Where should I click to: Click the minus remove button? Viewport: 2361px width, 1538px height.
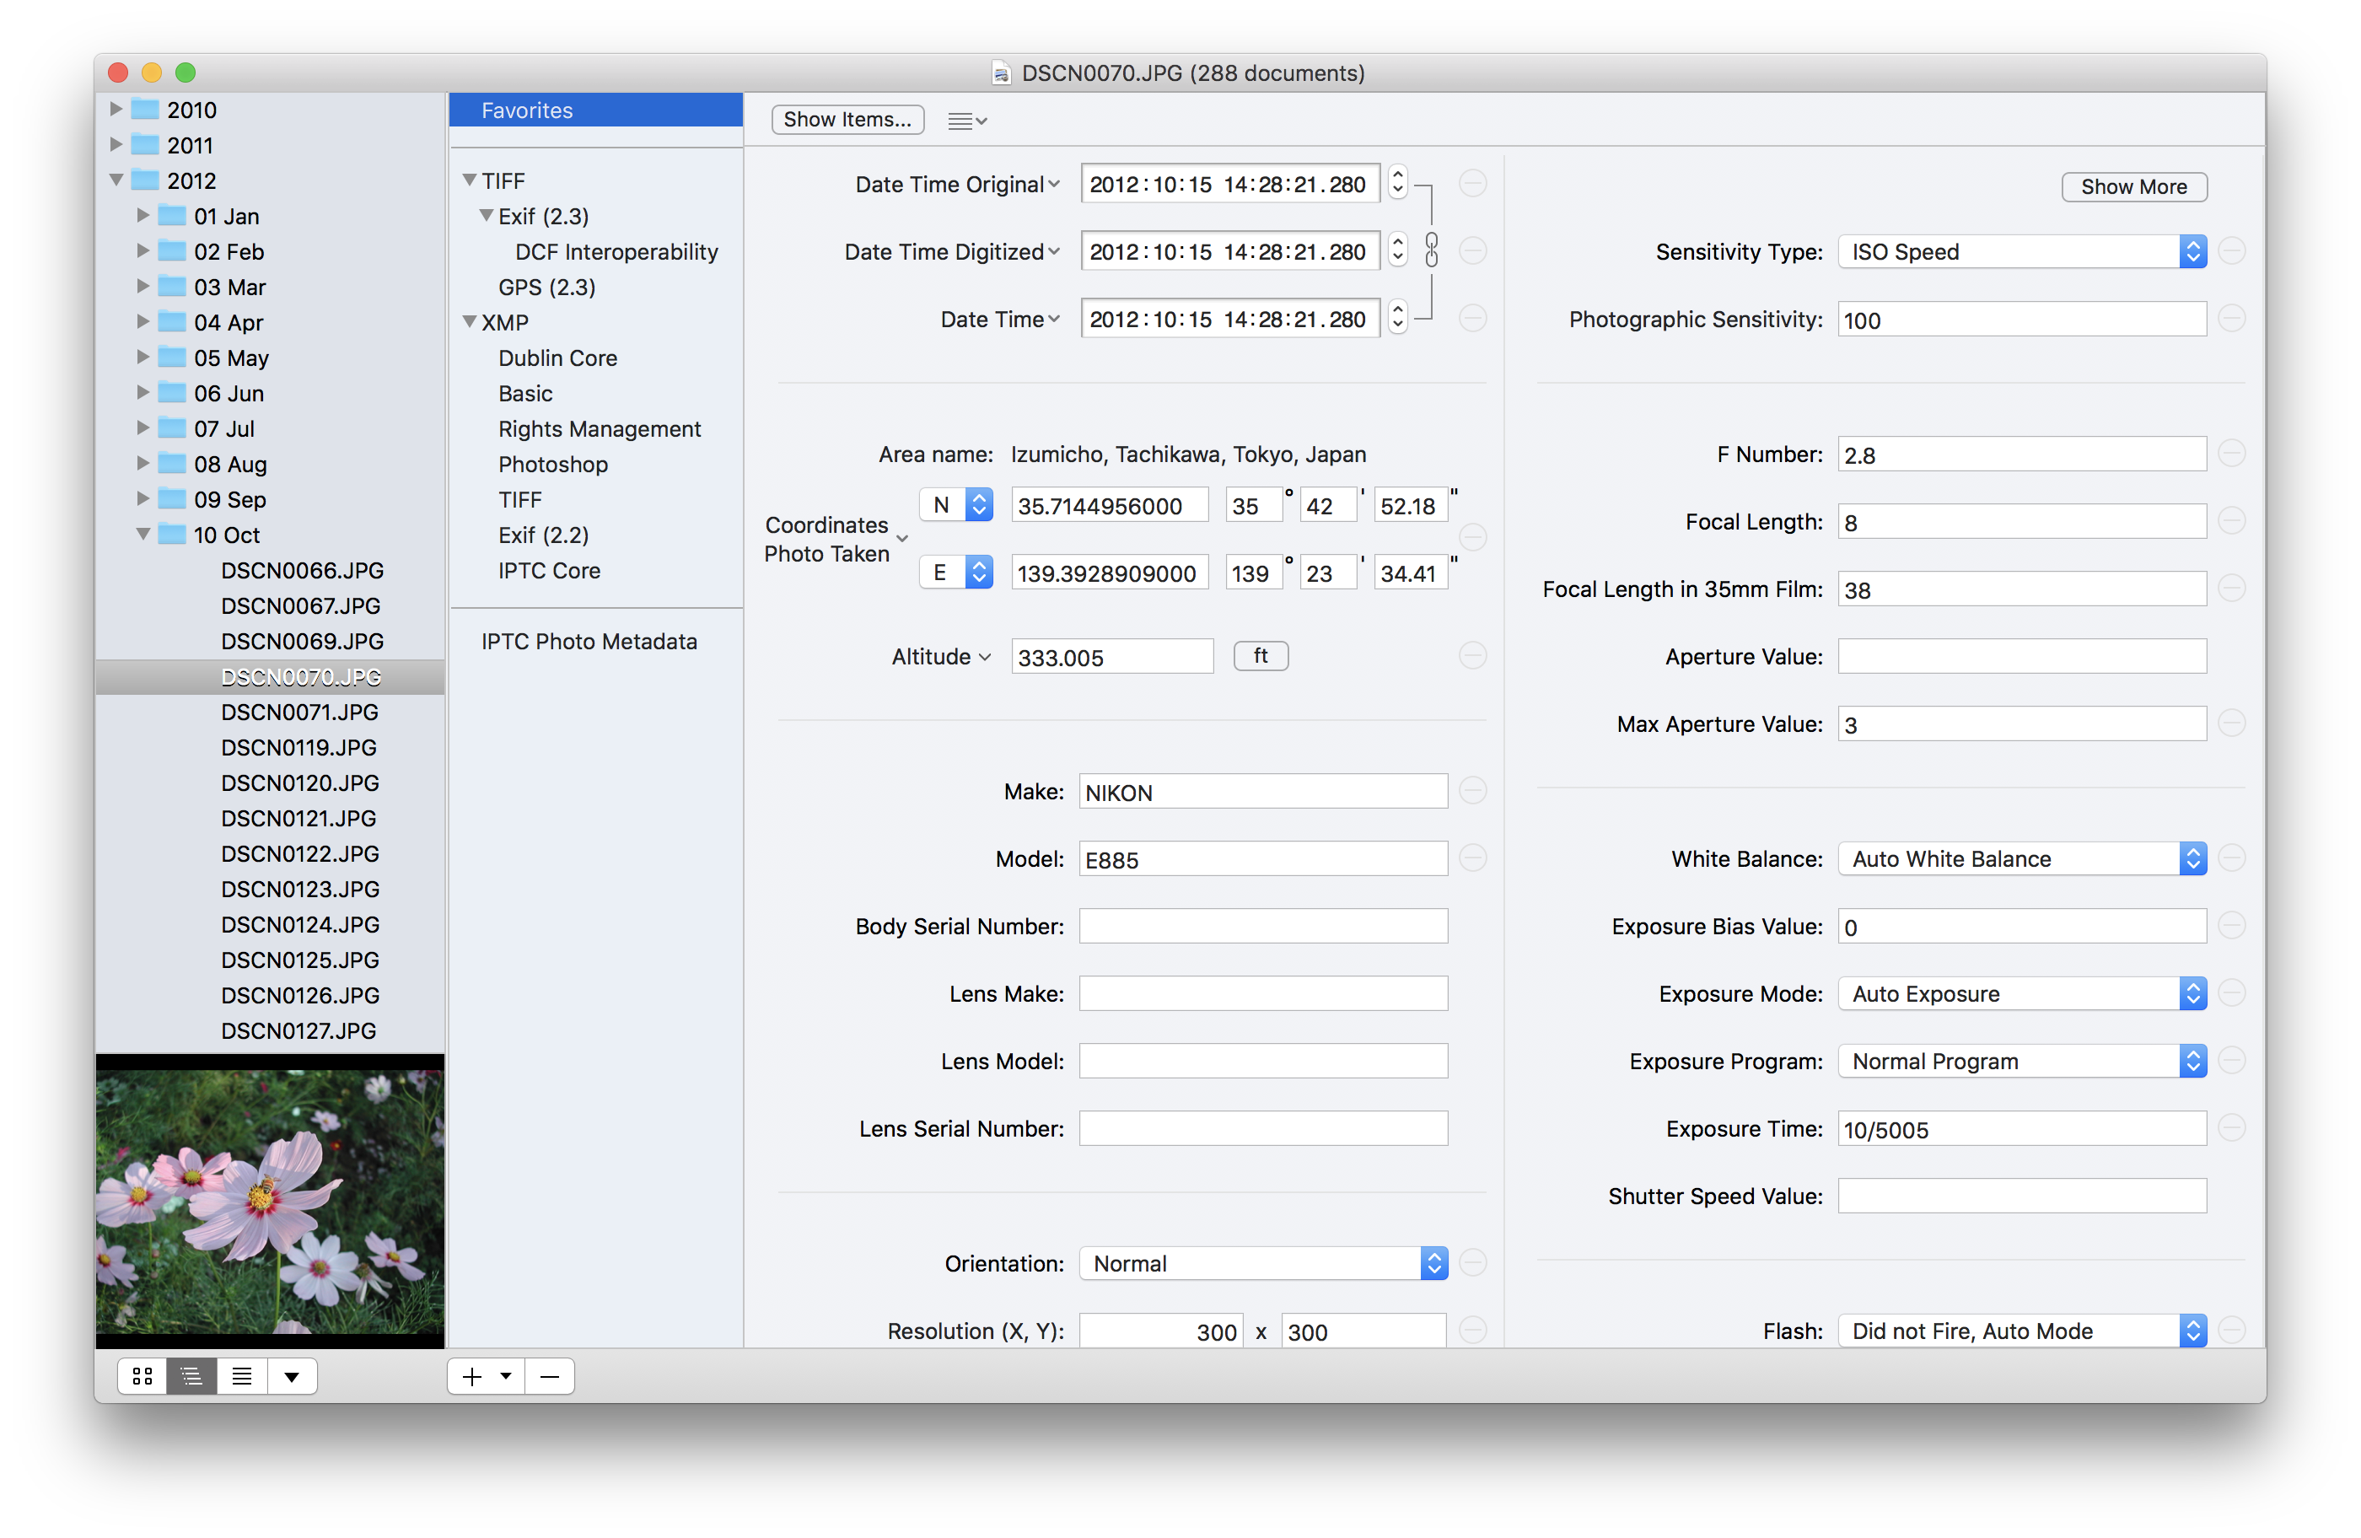click(550, 1375)
